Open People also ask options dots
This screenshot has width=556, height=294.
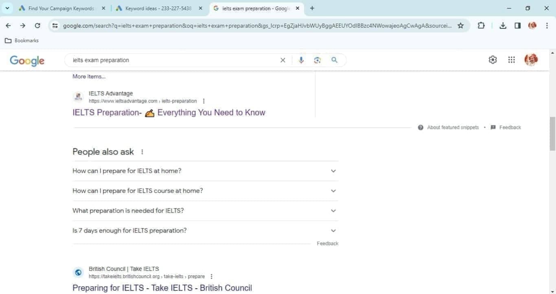tap(142, 152)
